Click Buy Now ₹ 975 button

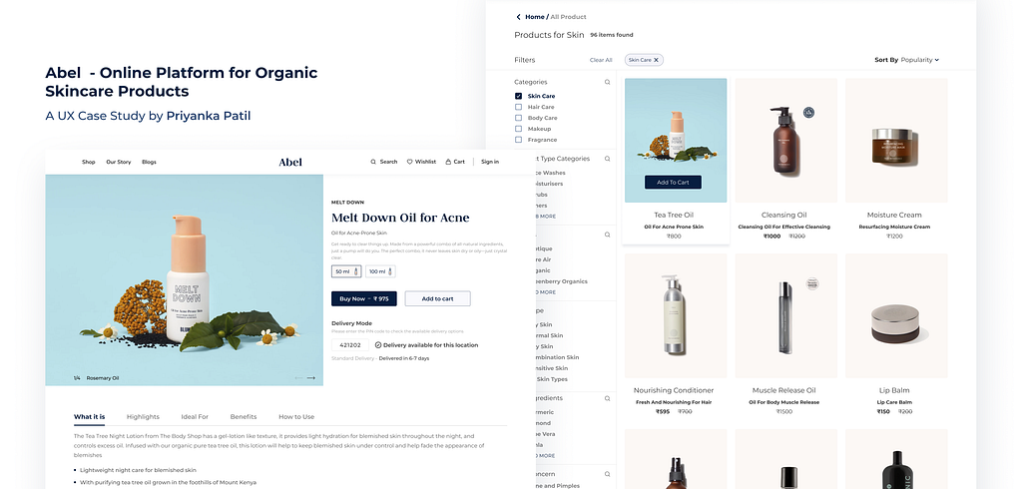[363, 298]
